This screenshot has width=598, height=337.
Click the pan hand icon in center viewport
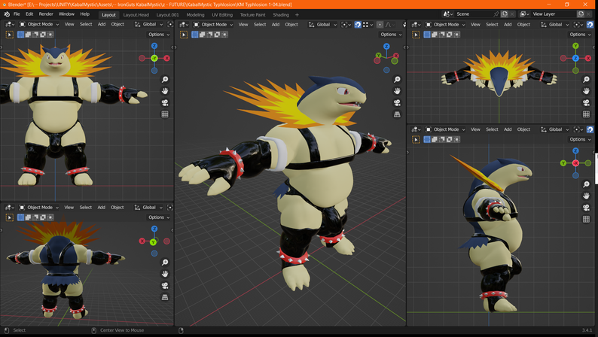(x=397, y=91)
